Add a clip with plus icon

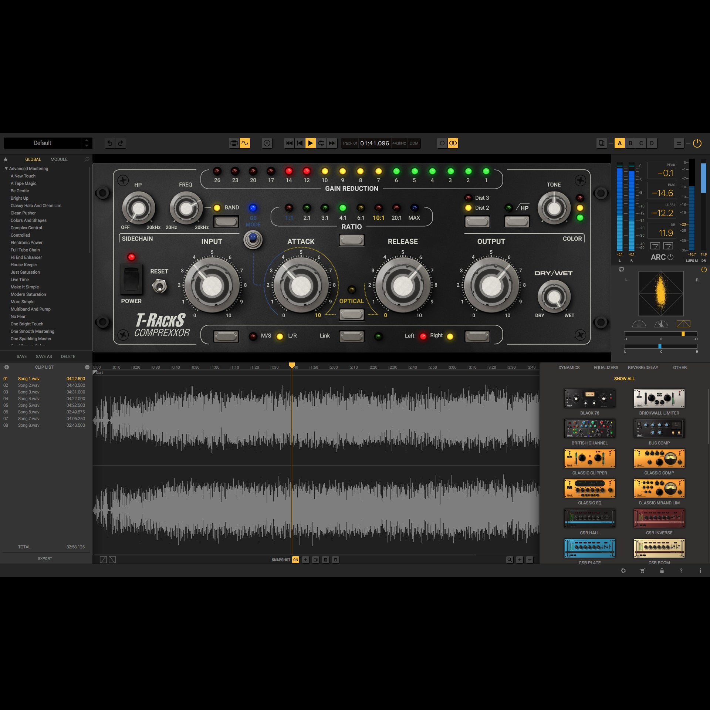tap(7, 367)
